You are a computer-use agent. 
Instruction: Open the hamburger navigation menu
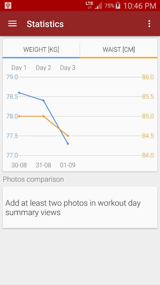[x=12, y=24]
